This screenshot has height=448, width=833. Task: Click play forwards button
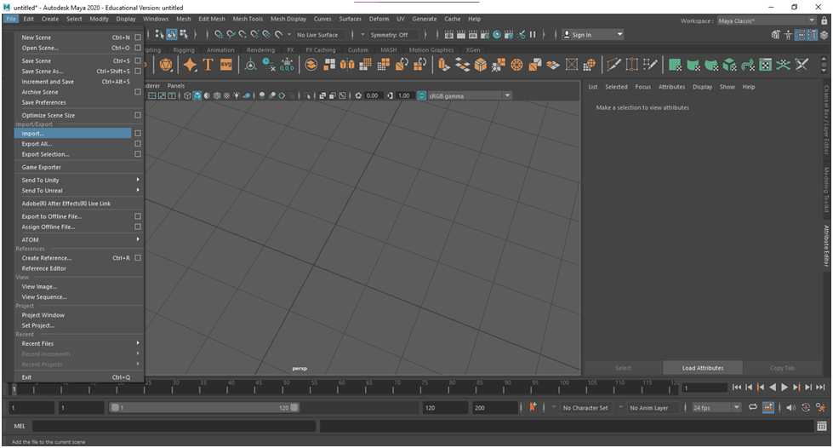click(785, 388)
